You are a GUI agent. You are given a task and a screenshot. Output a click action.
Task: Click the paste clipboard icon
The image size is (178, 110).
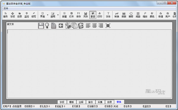[81, 25]
